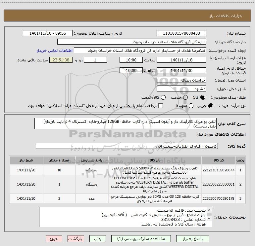Click the شرح کلی نیاز description box
This screenshot has height=246, width=255.
[x=126, y=123]
